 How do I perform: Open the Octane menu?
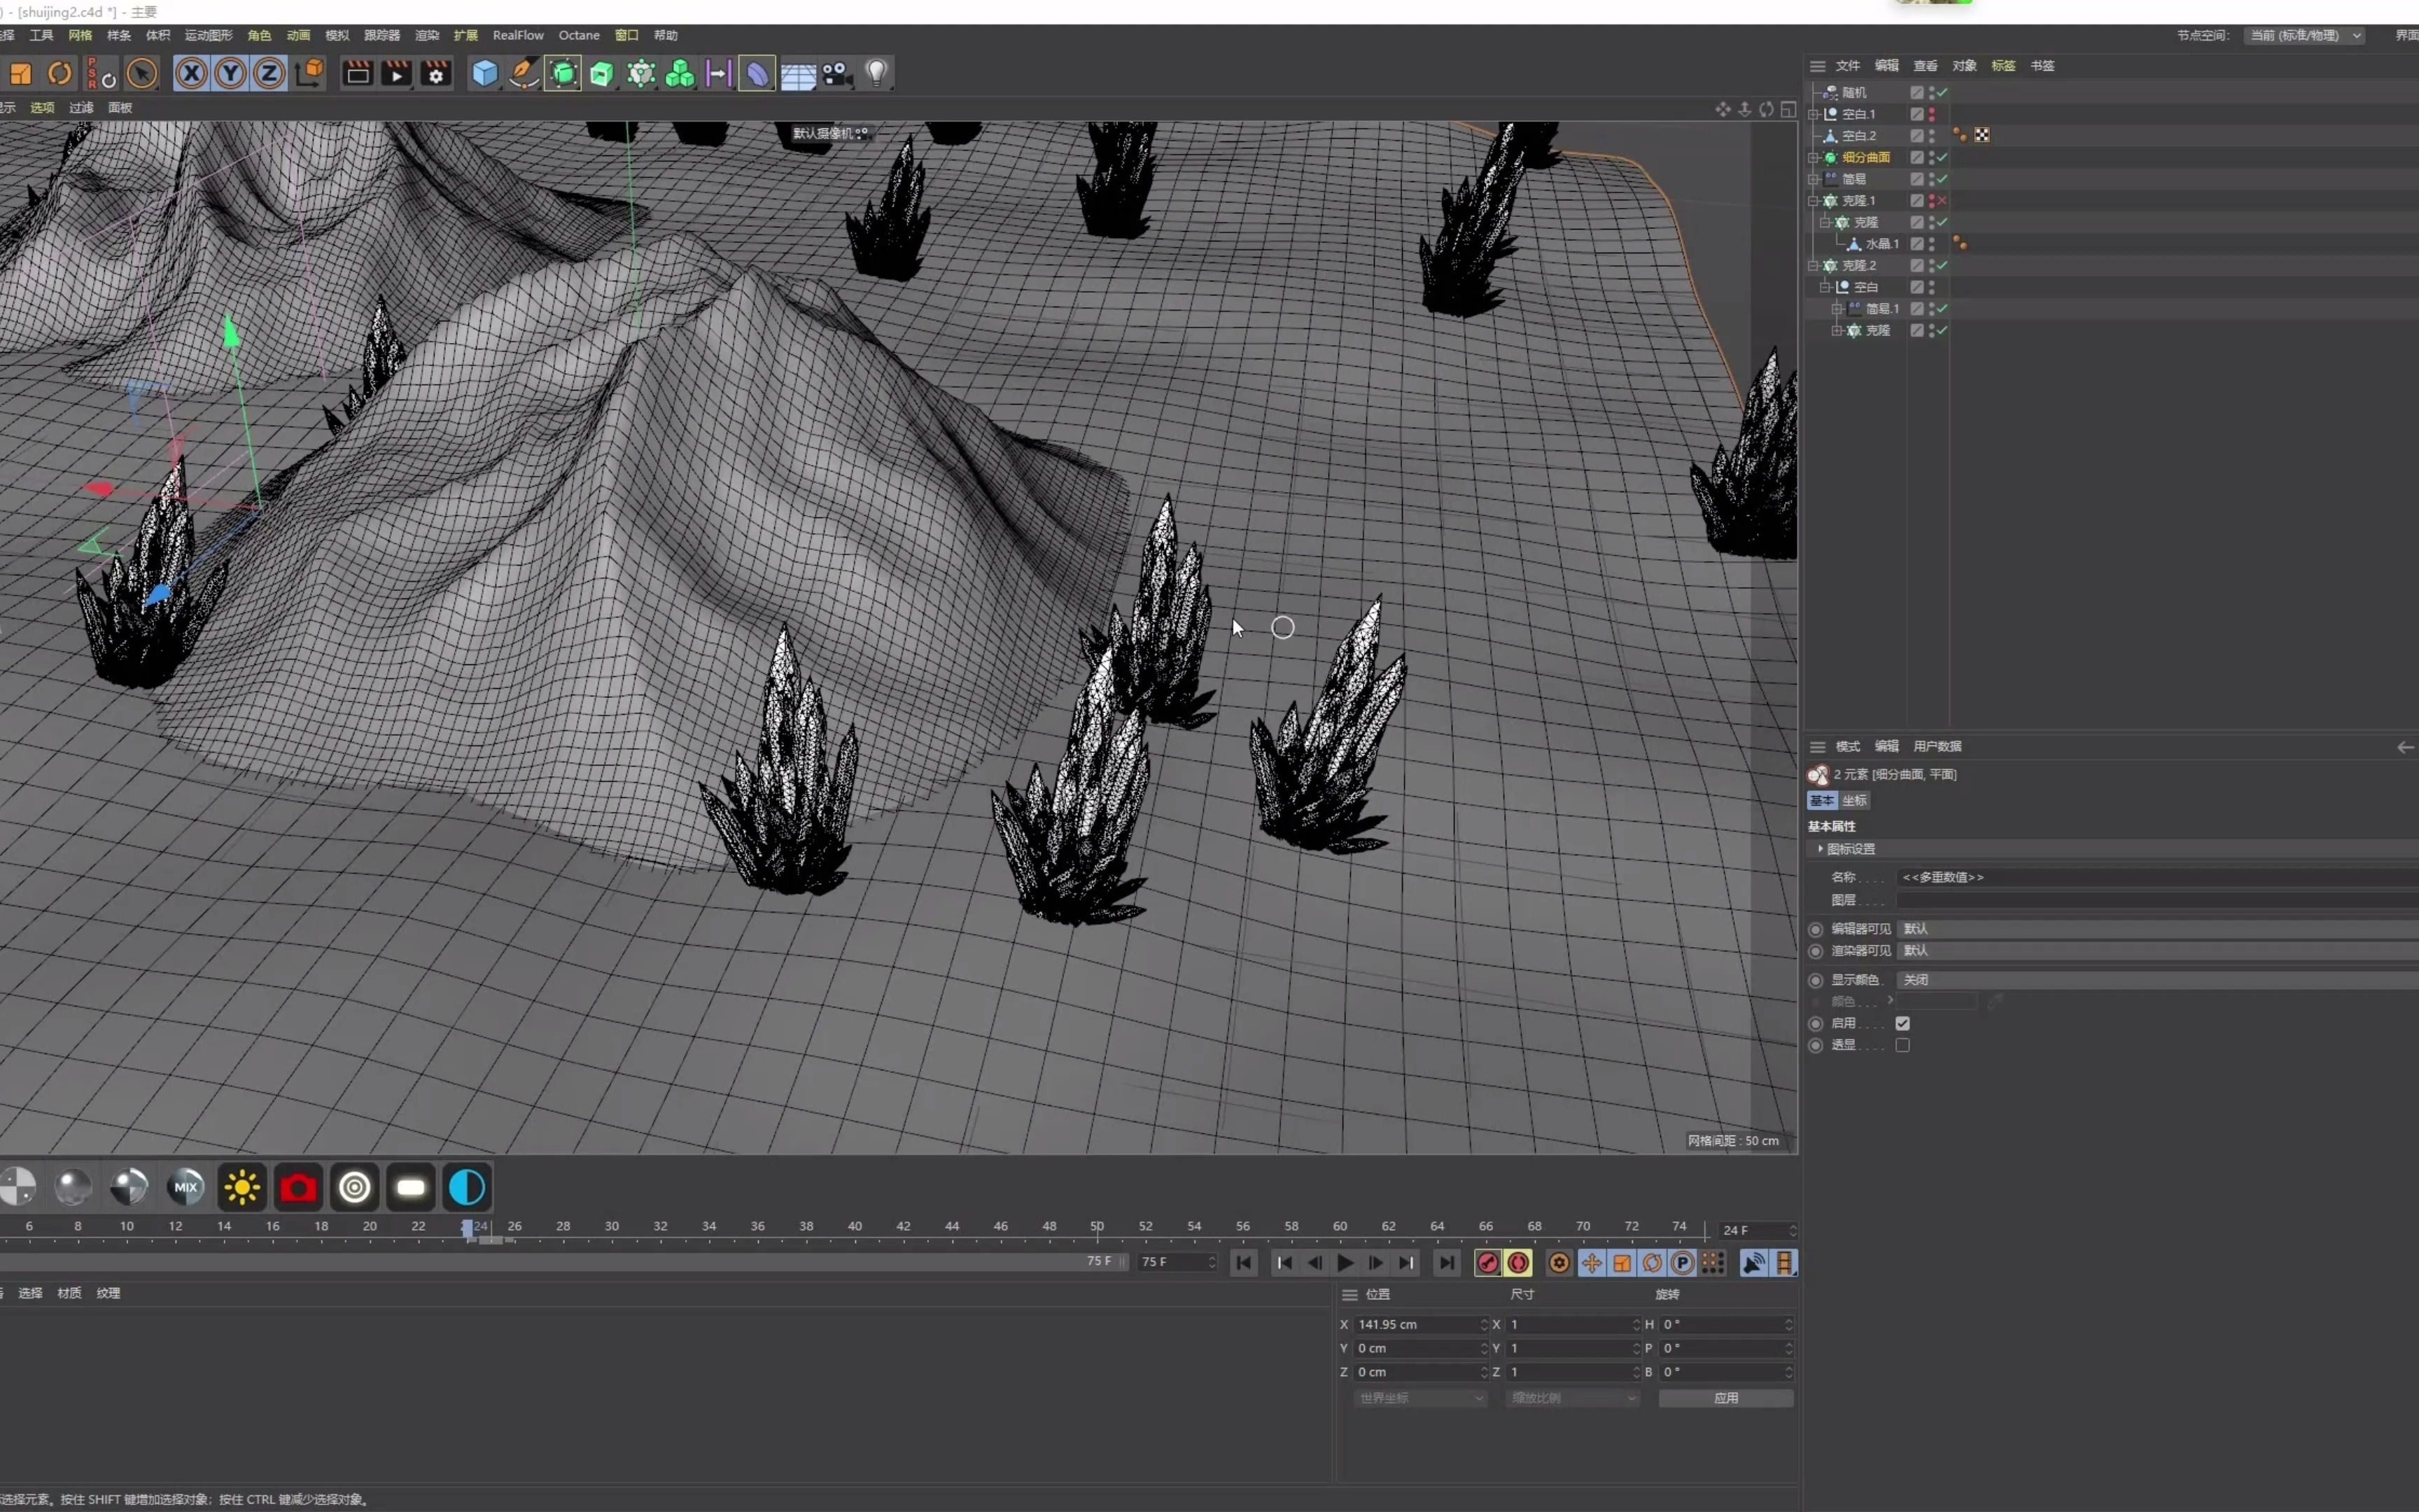(x=579, y=35)
